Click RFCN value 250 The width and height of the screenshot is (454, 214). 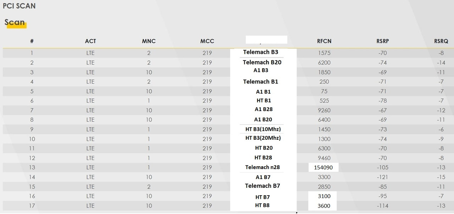click(324, 82)
